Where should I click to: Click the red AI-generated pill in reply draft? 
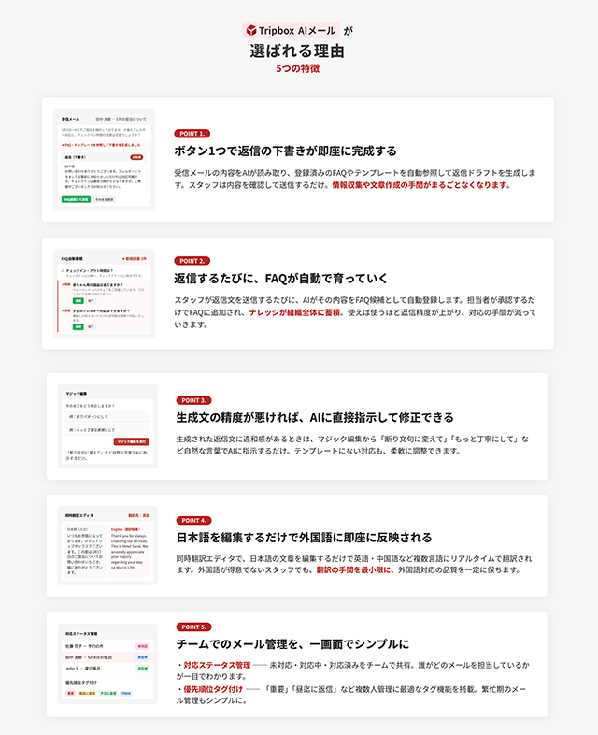click(136, 157)
